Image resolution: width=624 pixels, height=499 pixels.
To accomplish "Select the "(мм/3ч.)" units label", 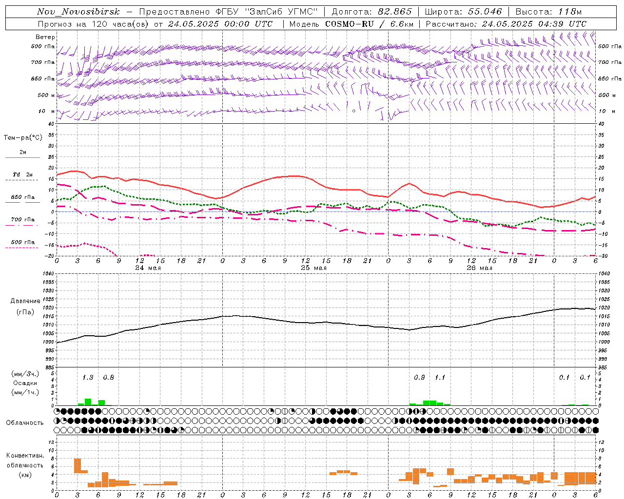I will [x=25, y=374].
